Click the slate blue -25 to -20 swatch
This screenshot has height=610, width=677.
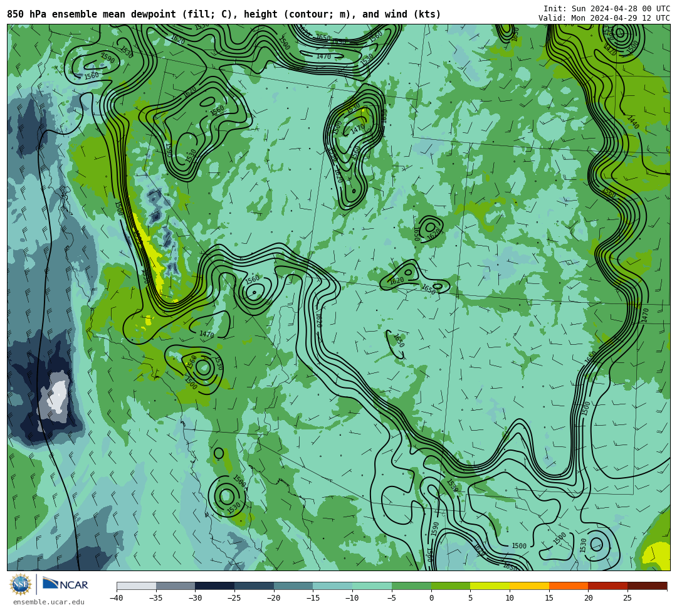pyautogui.click(x=255, y=586)
